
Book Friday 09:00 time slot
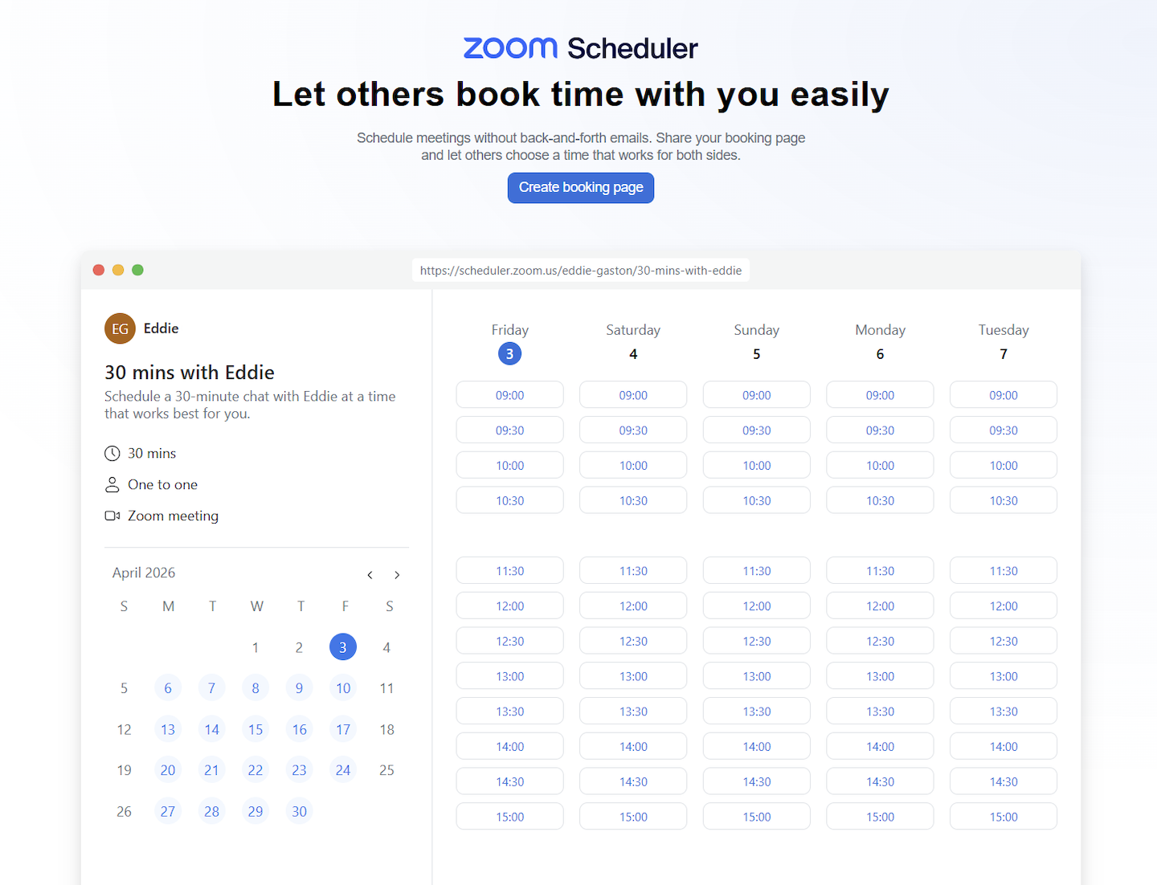click(509, 395)
